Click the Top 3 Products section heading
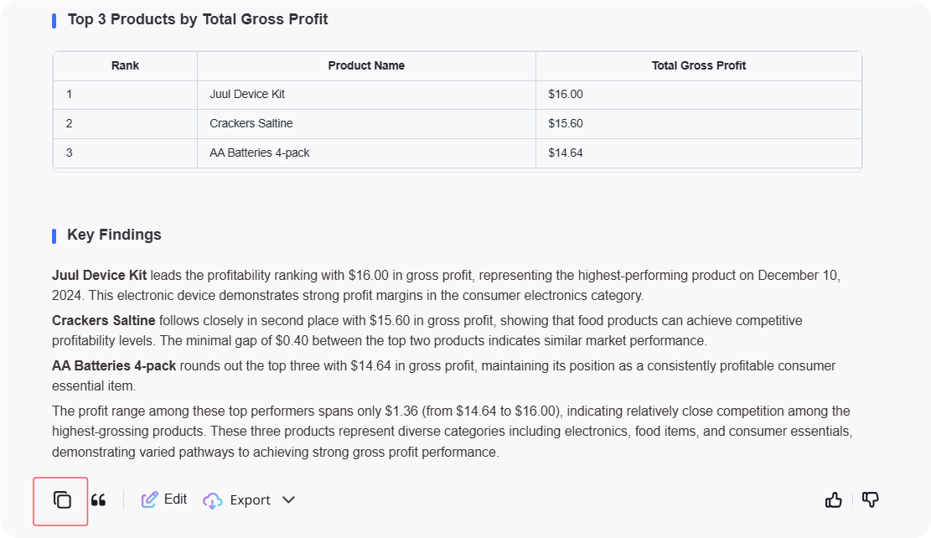 tap(197, 19)
